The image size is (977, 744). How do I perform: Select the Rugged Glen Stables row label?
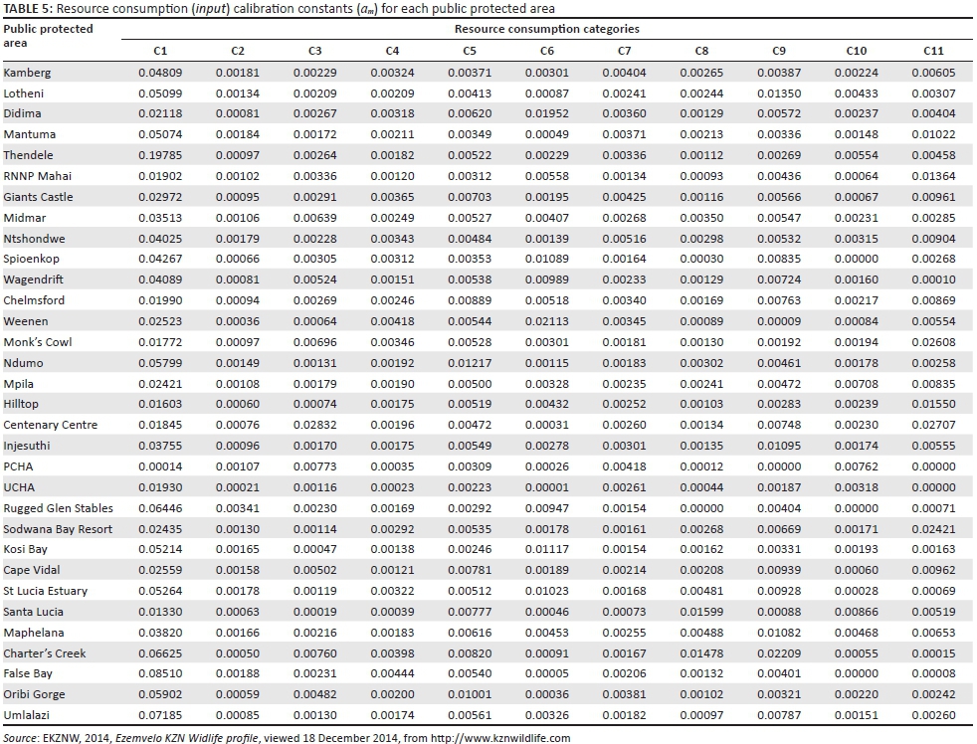tap(58, 508)
